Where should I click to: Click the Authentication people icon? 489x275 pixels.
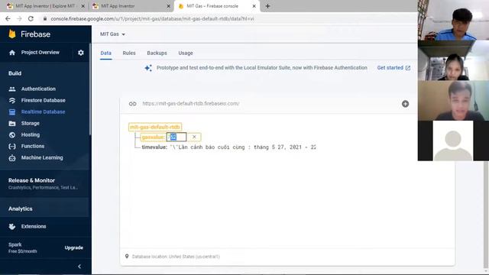(12, 89)
